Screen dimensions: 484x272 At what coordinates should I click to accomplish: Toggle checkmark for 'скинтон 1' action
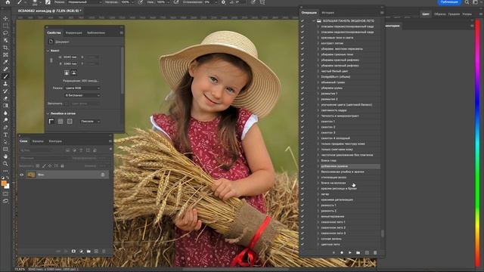tap(302, 122)
